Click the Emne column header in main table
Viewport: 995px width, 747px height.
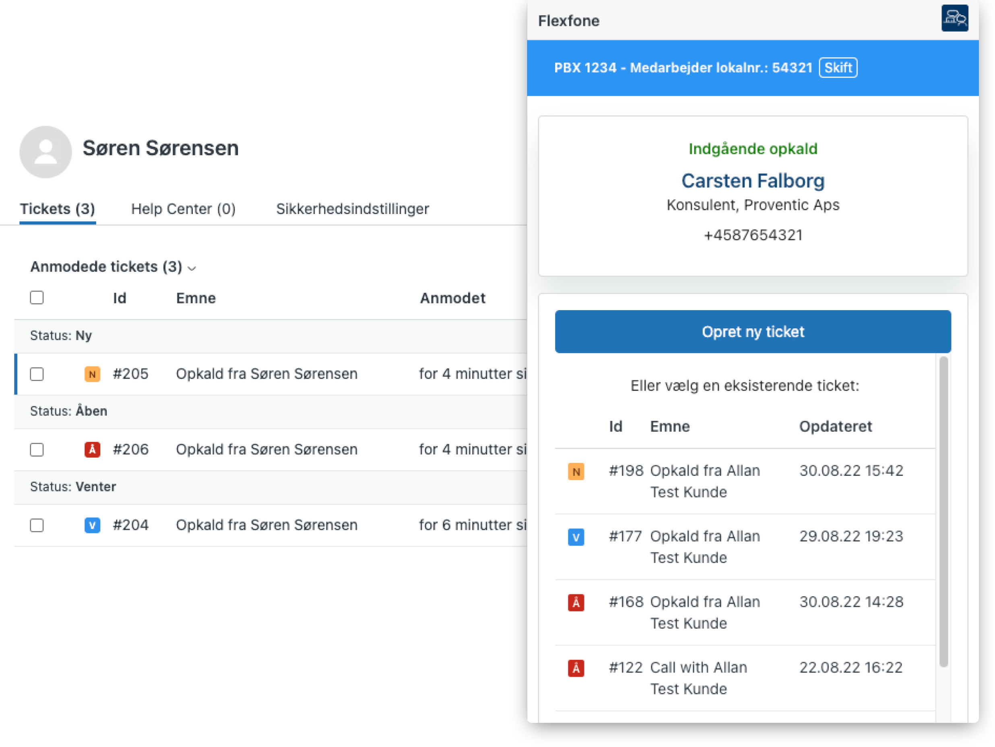click(196, 298)
